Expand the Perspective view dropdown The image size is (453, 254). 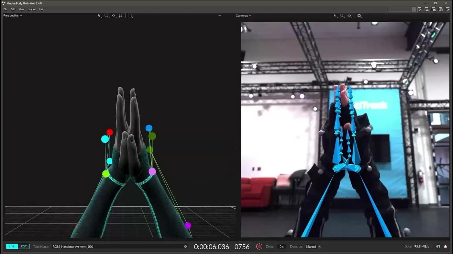click(x=13, y=15)
